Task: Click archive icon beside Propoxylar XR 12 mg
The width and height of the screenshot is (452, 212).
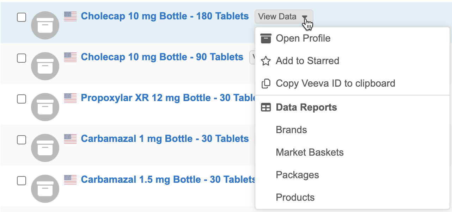Action: (x=45, y=107)
